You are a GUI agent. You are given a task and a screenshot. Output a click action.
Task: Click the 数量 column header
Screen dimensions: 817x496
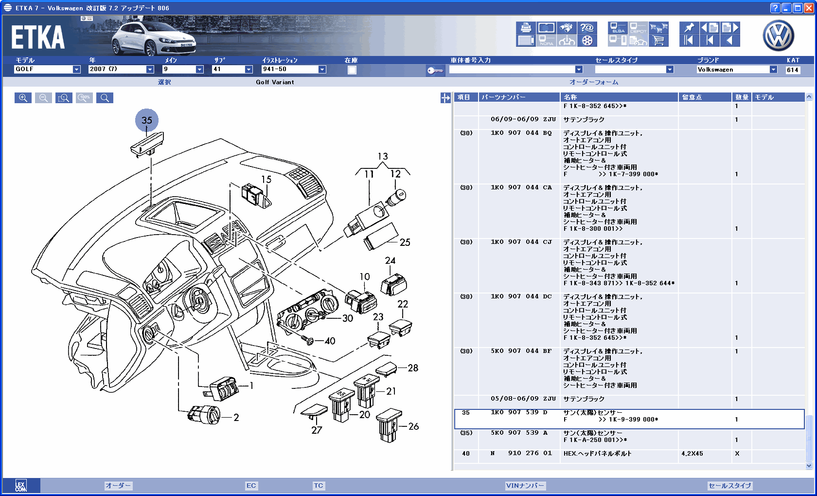pyautogui.click(x=742, y=97)
